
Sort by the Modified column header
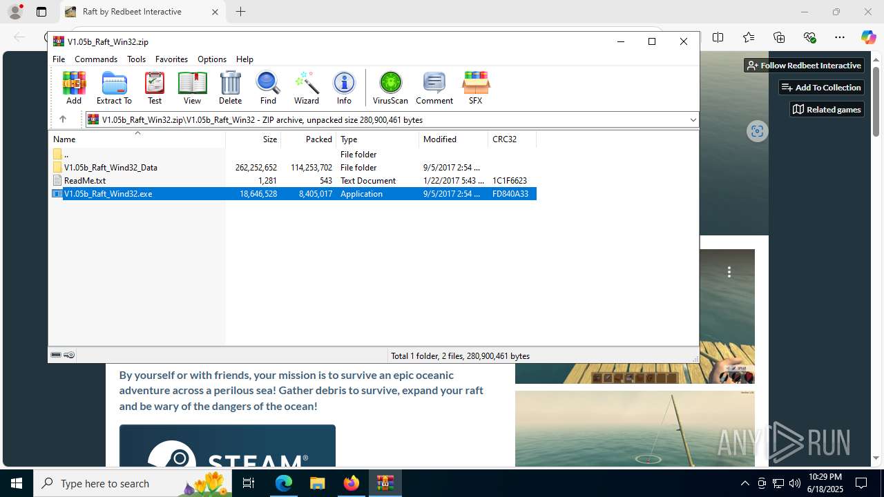[453, 139]
